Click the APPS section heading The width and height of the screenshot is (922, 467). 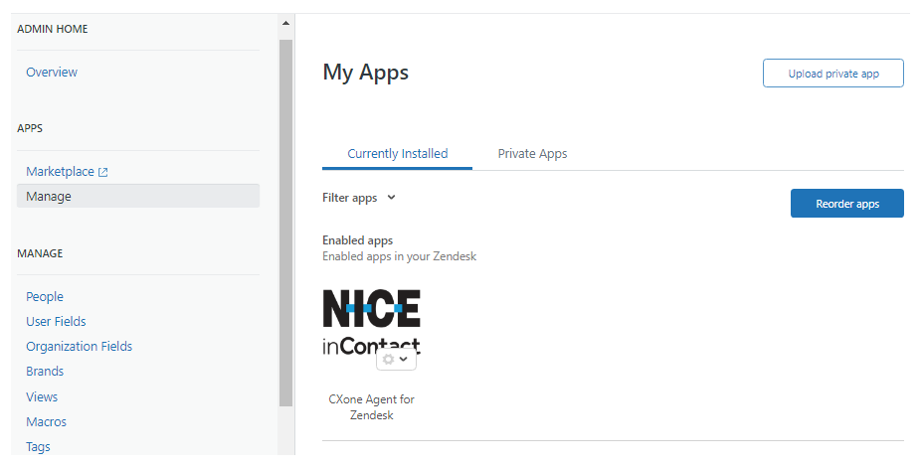pos(30,128)
